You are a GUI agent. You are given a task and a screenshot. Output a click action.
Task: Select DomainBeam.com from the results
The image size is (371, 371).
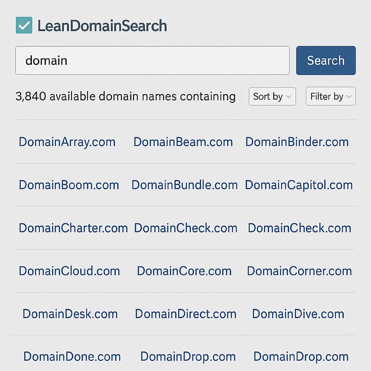(x=183, y=142)
